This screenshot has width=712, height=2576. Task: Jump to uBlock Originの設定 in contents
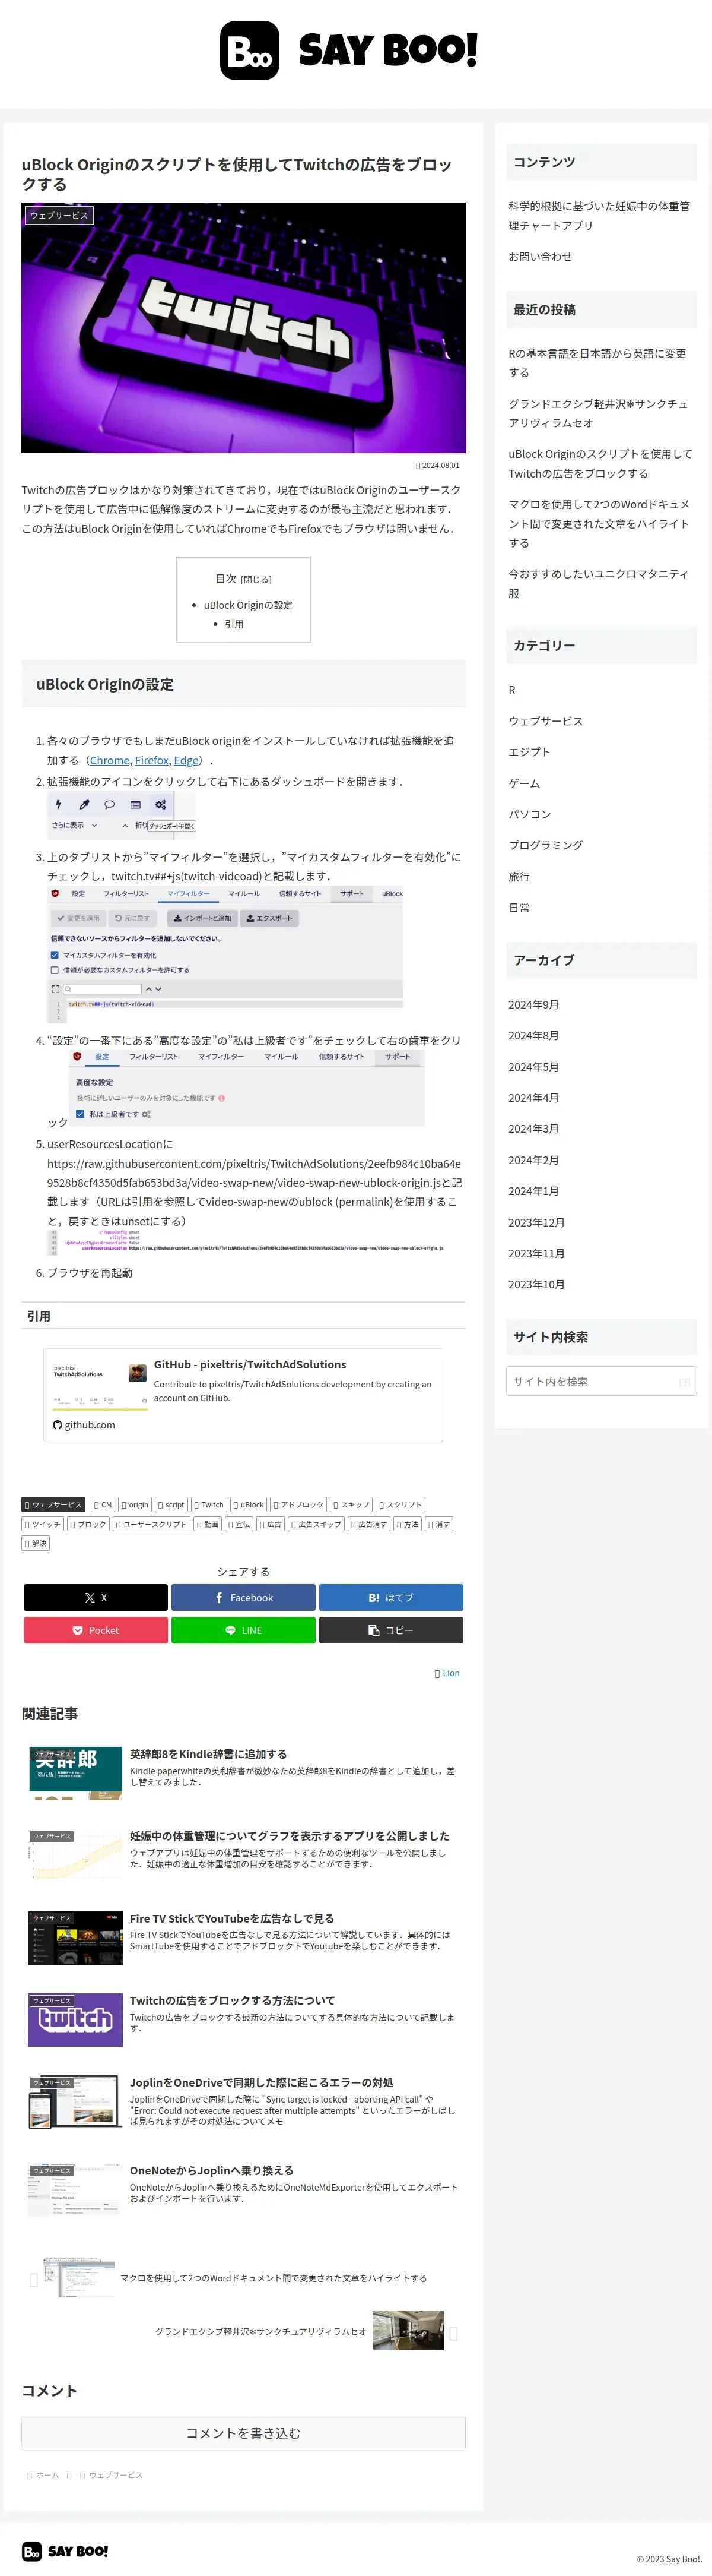click(x=247, y=605)
